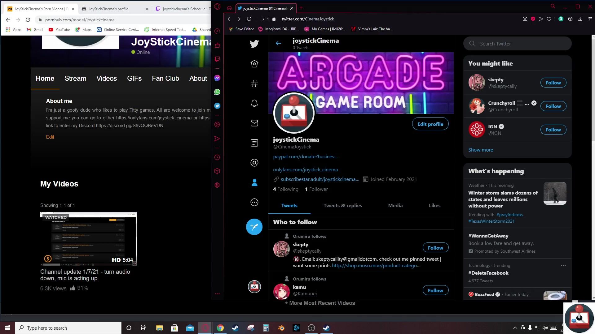Click the compose Tweet feather button
The height and width of the screenshot is (334, 595).
[x=254, y=227]
